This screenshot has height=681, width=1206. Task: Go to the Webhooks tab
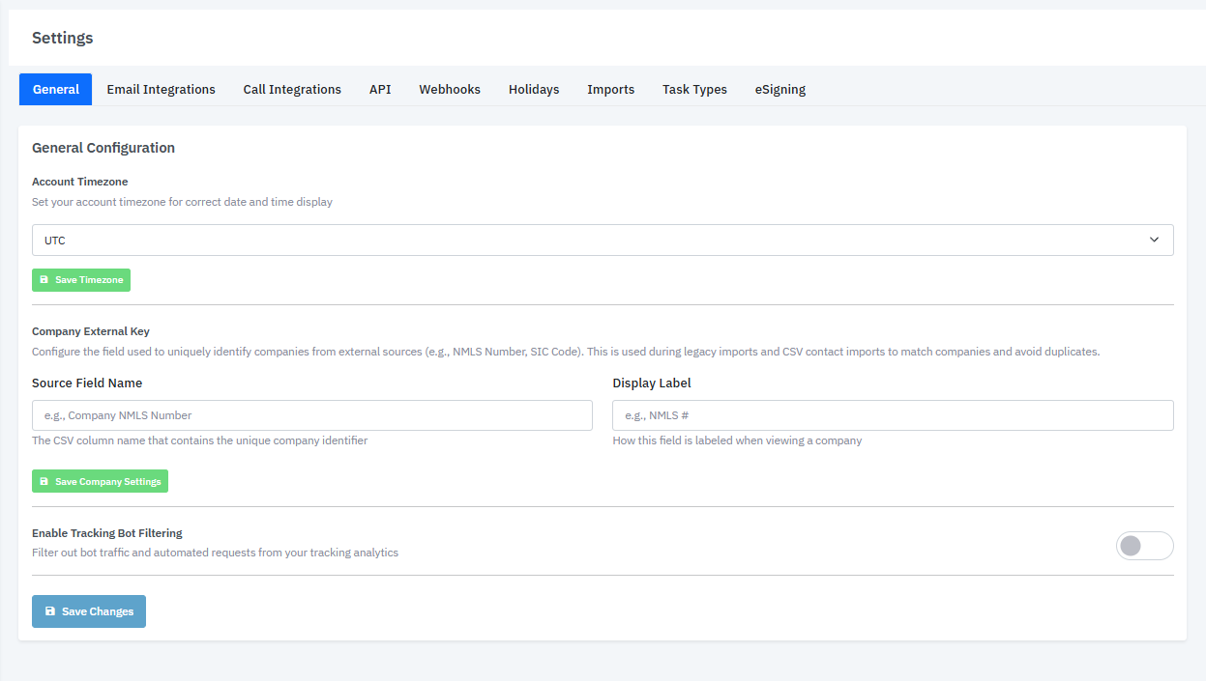(450, 89)
